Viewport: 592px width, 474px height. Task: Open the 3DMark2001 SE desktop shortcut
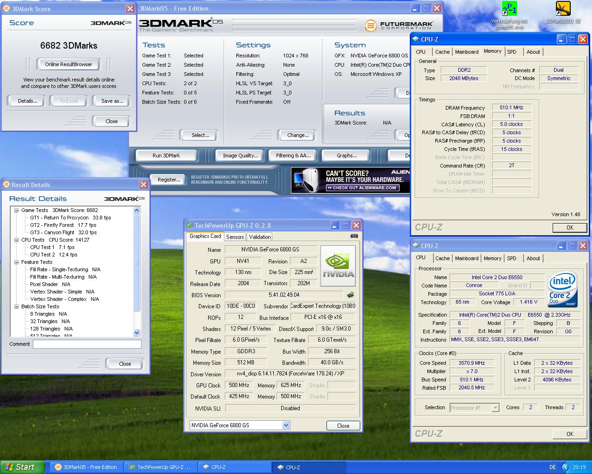tap(563, 12)
